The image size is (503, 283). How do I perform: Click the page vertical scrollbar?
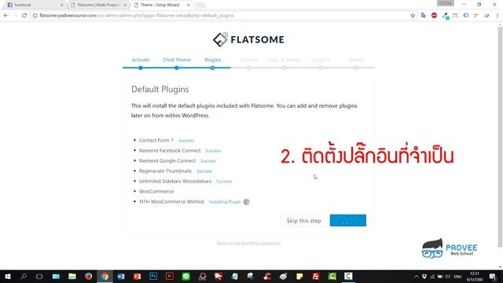tap(500, 136)
